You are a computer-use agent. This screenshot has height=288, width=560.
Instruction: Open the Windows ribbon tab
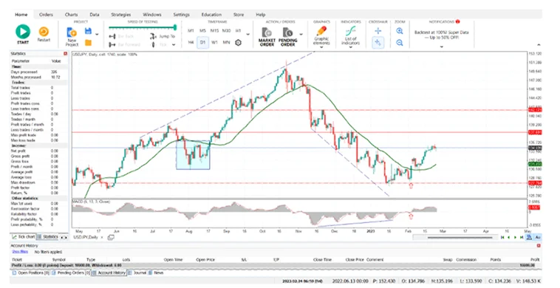(152, 15)
